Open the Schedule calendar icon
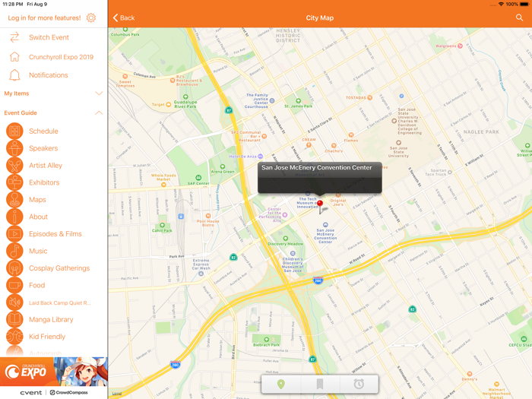Image resolution: width=532 pixels, height=399 pixels. (14, 131)
